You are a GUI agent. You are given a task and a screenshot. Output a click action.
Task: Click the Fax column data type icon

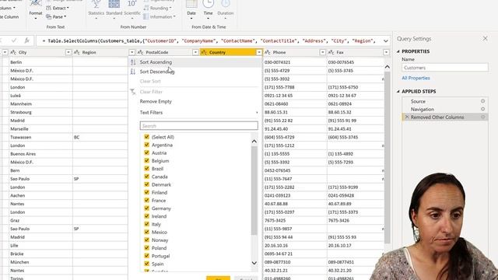[x=331, y=52]
